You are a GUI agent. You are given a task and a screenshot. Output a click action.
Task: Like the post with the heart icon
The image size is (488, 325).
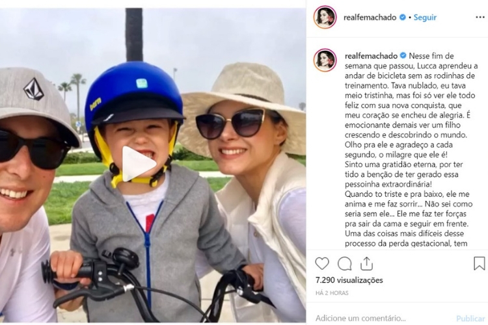(322, 264)
